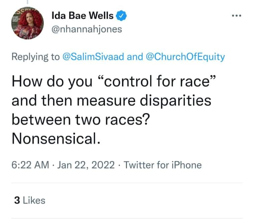Click the word "Nonsensical." in tweet

(56, 139)
